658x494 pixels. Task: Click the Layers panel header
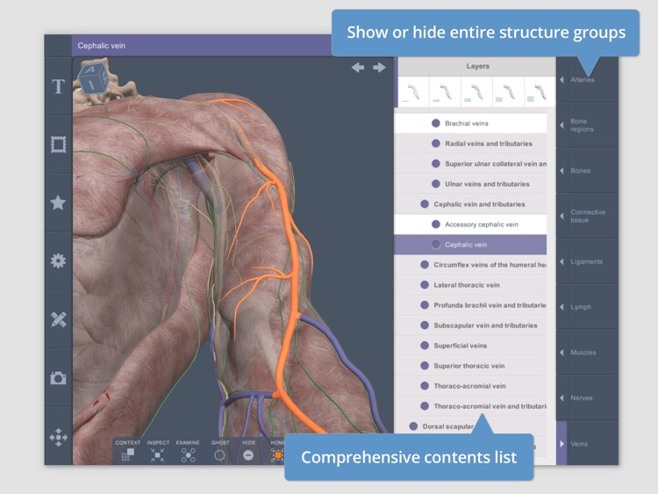(477, 66)
